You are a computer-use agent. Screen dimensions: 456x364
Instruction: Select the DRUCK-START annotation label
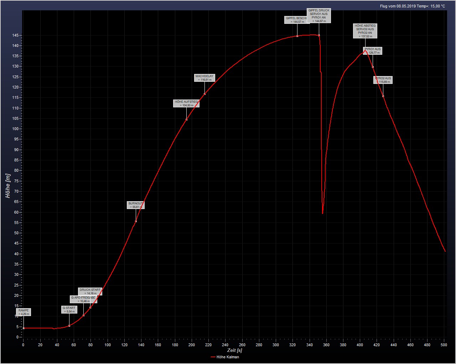[x=90, y=291]
